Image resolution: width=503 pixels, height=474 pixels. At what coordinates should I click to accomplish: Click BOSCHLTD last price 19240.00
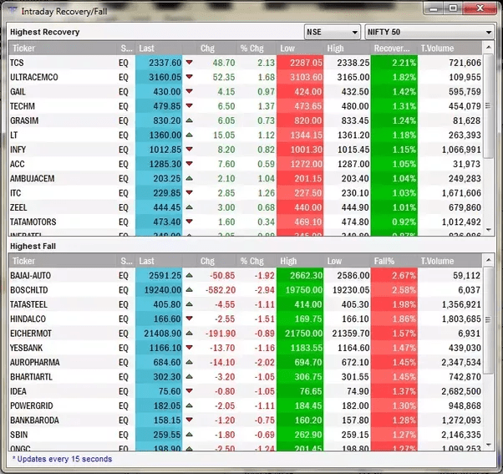click(163, 290)
